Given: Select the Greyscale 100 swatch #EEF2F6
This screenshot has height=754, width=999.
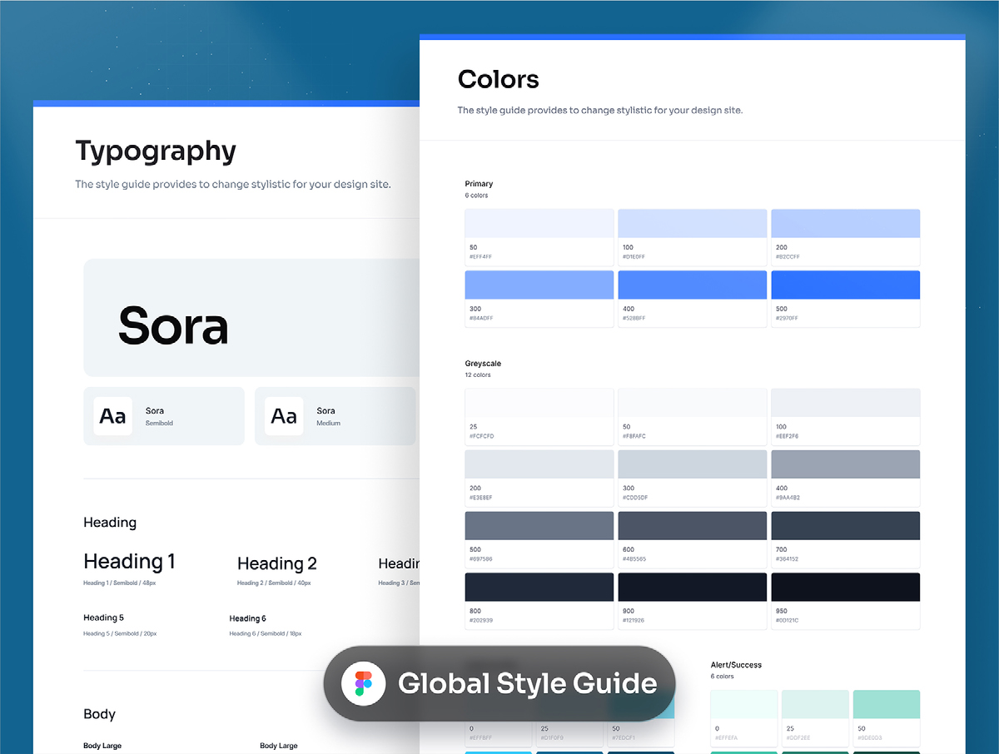Looking at the screenshot, I should [x=846, y=417].
